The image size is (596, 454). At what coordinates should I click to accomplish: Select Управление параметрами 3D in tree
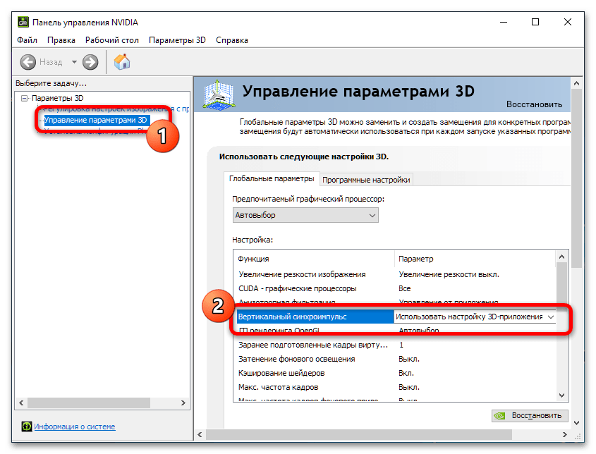pyautogui.click(x=96, y=121)
